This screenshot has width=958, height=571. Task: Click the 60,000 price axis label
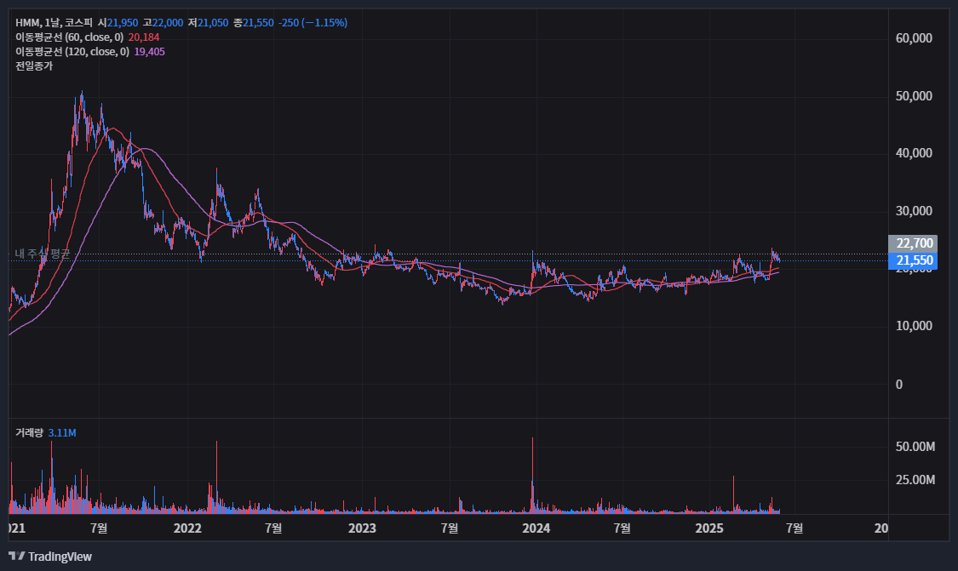point(914,38)
